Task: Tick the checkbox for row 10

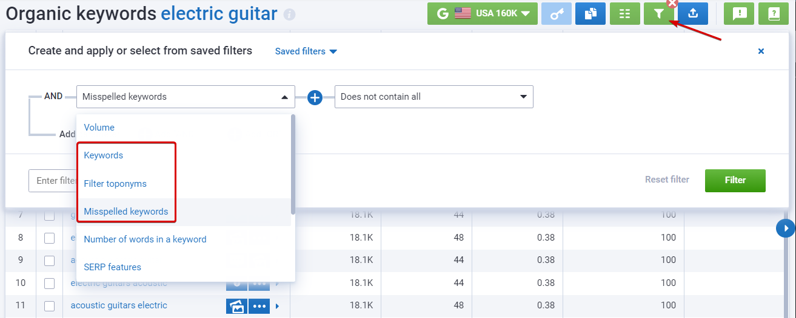Action: [x=49, y=284]
